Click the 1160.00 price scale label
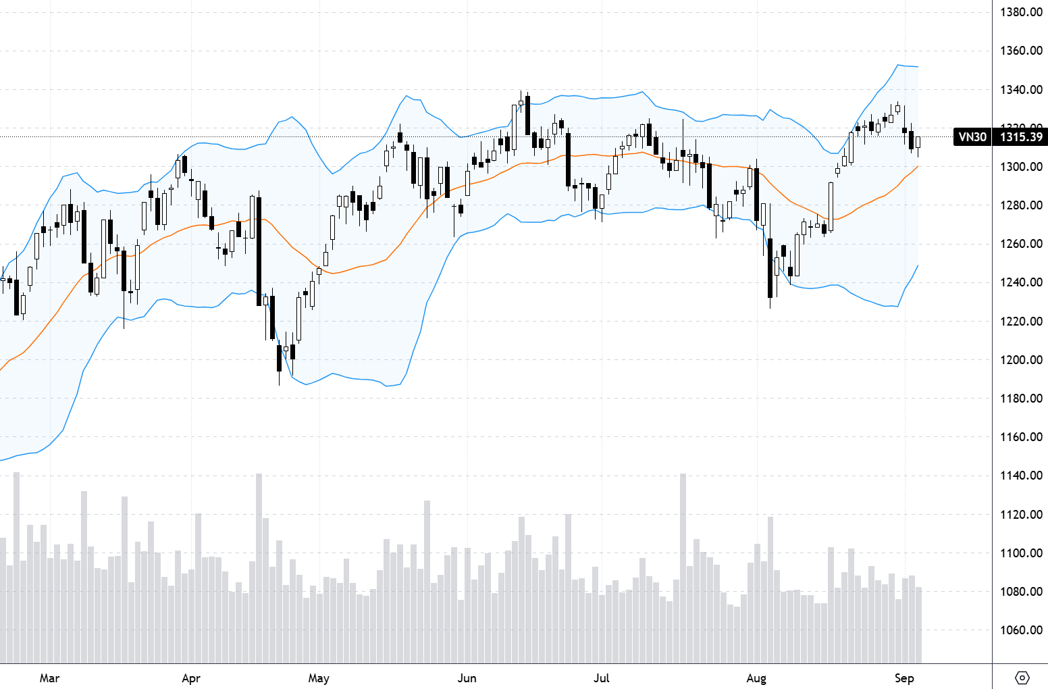The height and width of the screenshot is (689, 1048). (x=1021, y=437)
